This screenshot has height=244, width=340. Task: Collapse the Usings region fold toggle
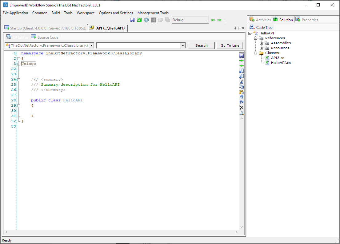tap(19, 64)
